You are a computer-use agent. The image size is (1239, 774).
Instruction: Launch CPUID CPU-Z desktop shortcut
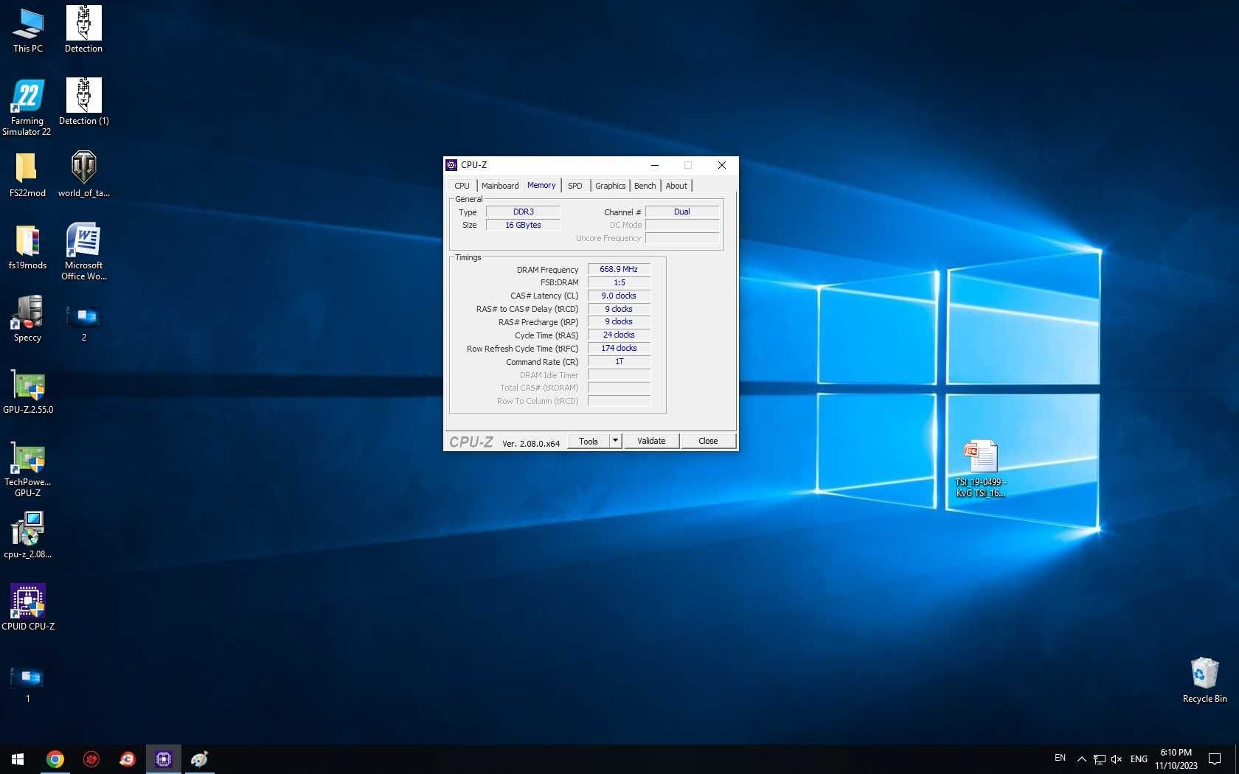tap(28, 607)
